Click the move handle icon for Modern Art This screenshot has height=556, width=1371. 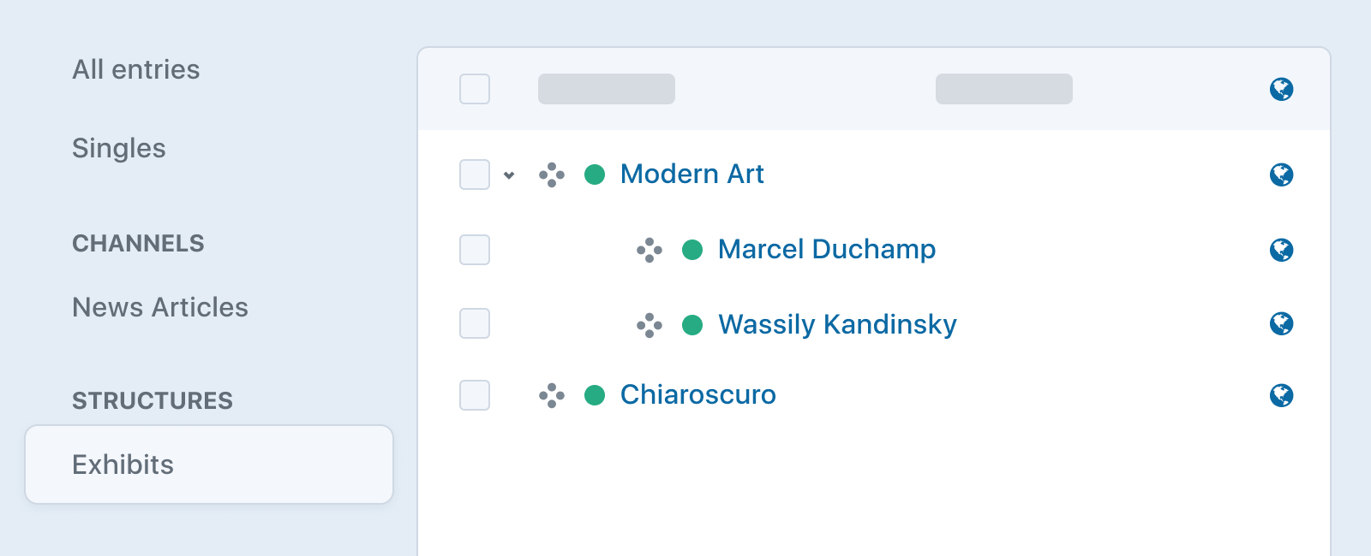(x=552, y=175)
